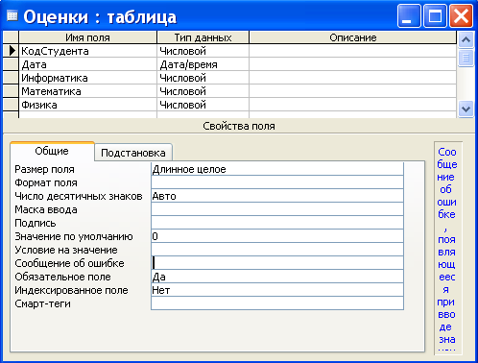Switch to the Общие tab
This screenshot has height=363, width=478.
52,151
